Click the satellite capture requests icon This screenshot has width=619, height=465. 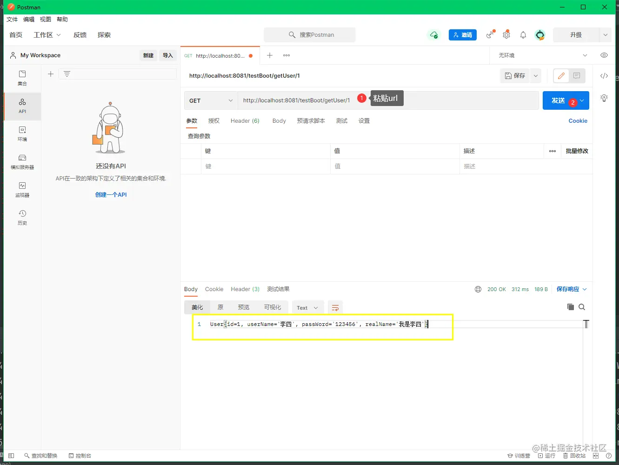coord(490,35)
